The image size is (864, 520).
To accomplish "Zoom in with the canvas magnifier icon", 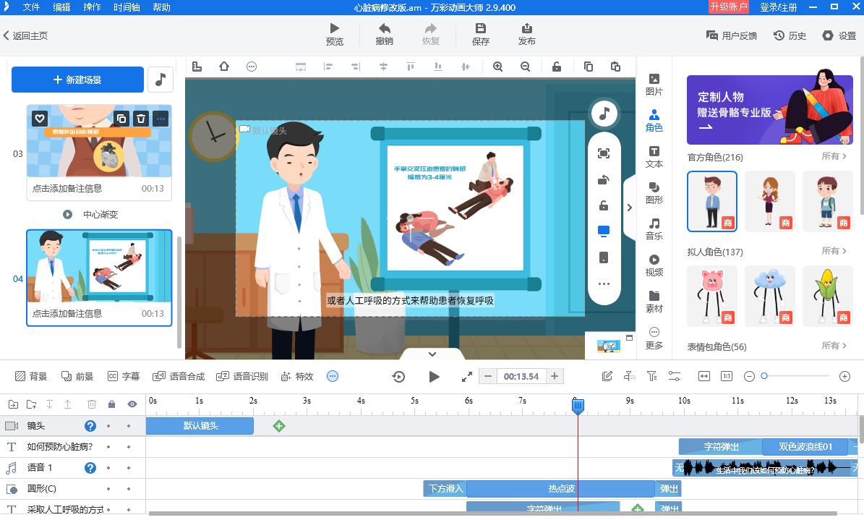I will click(499, 67).
